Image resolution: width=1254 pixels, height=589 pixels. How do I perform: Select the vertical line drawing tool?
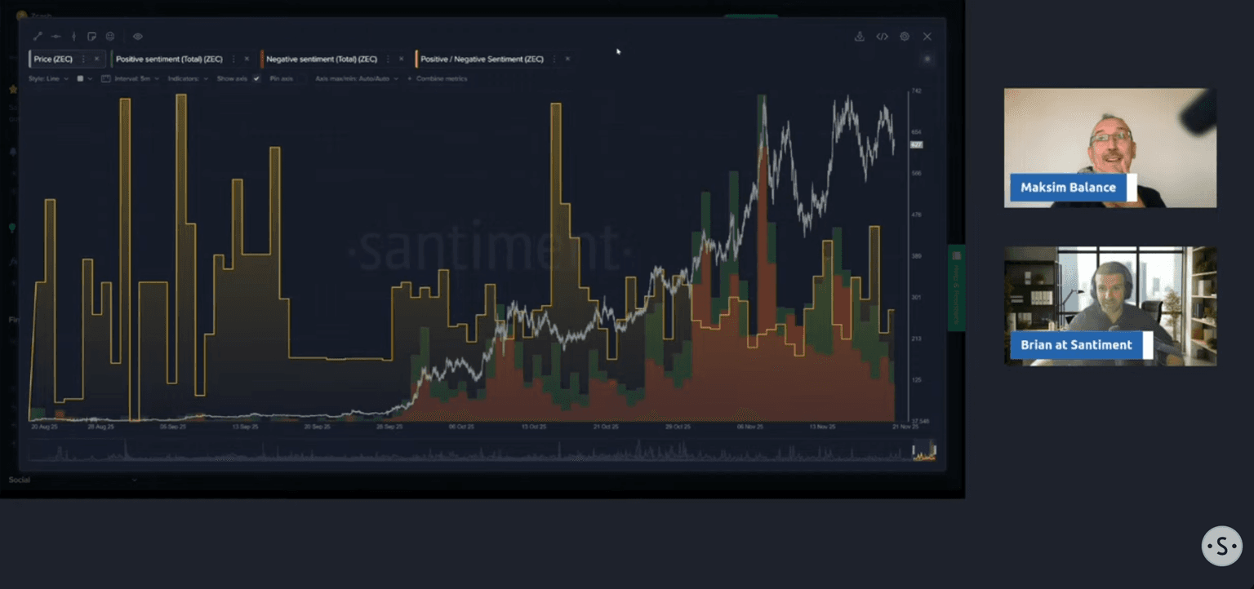click(x=73, y=37)
